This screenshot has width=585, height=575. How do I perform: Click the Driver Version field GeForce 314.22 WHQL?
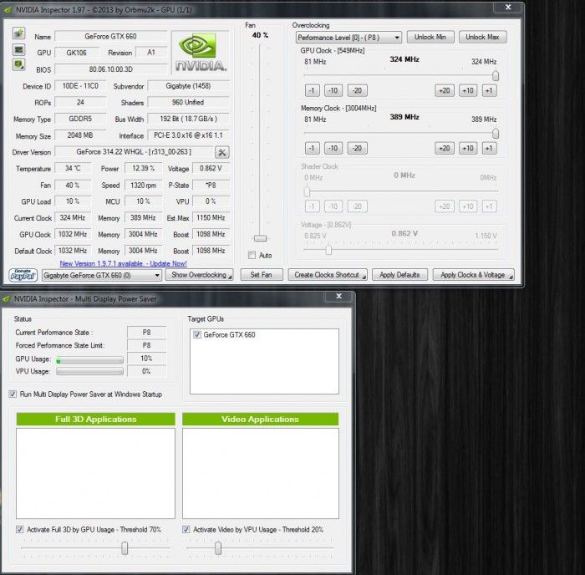coord(134,152)
